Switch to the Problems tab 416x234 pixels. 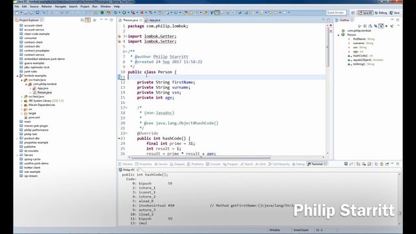pyautogui.click(x=196, y=164)
